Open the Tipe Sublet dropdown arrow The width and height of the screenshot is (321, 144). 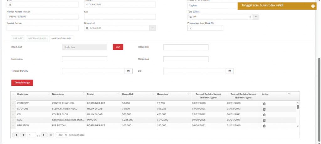[256, 17]
